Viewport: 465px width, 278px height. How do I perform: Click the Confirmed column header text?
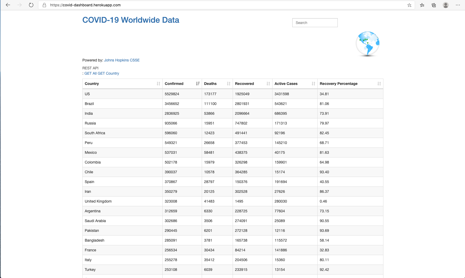[x=174, y=84]
